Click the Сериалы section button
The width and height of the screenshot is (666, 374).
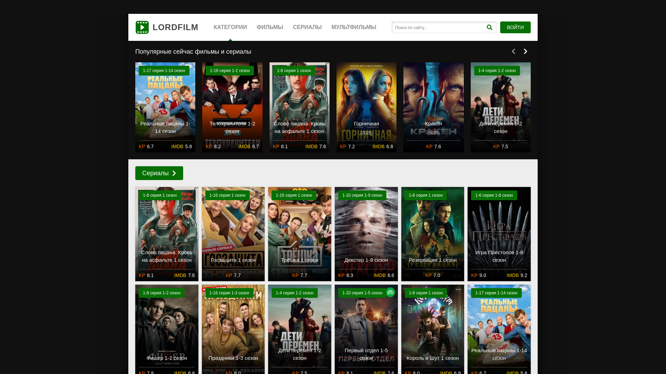(159, 173)
